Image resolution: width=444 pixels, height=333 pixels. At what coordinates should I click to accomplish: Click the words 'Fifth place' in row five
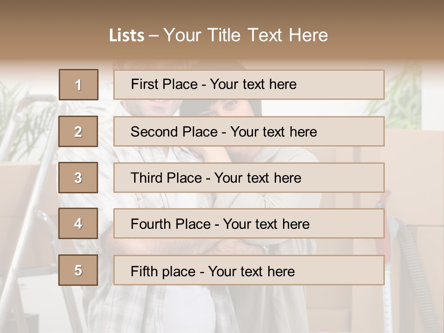163,271
